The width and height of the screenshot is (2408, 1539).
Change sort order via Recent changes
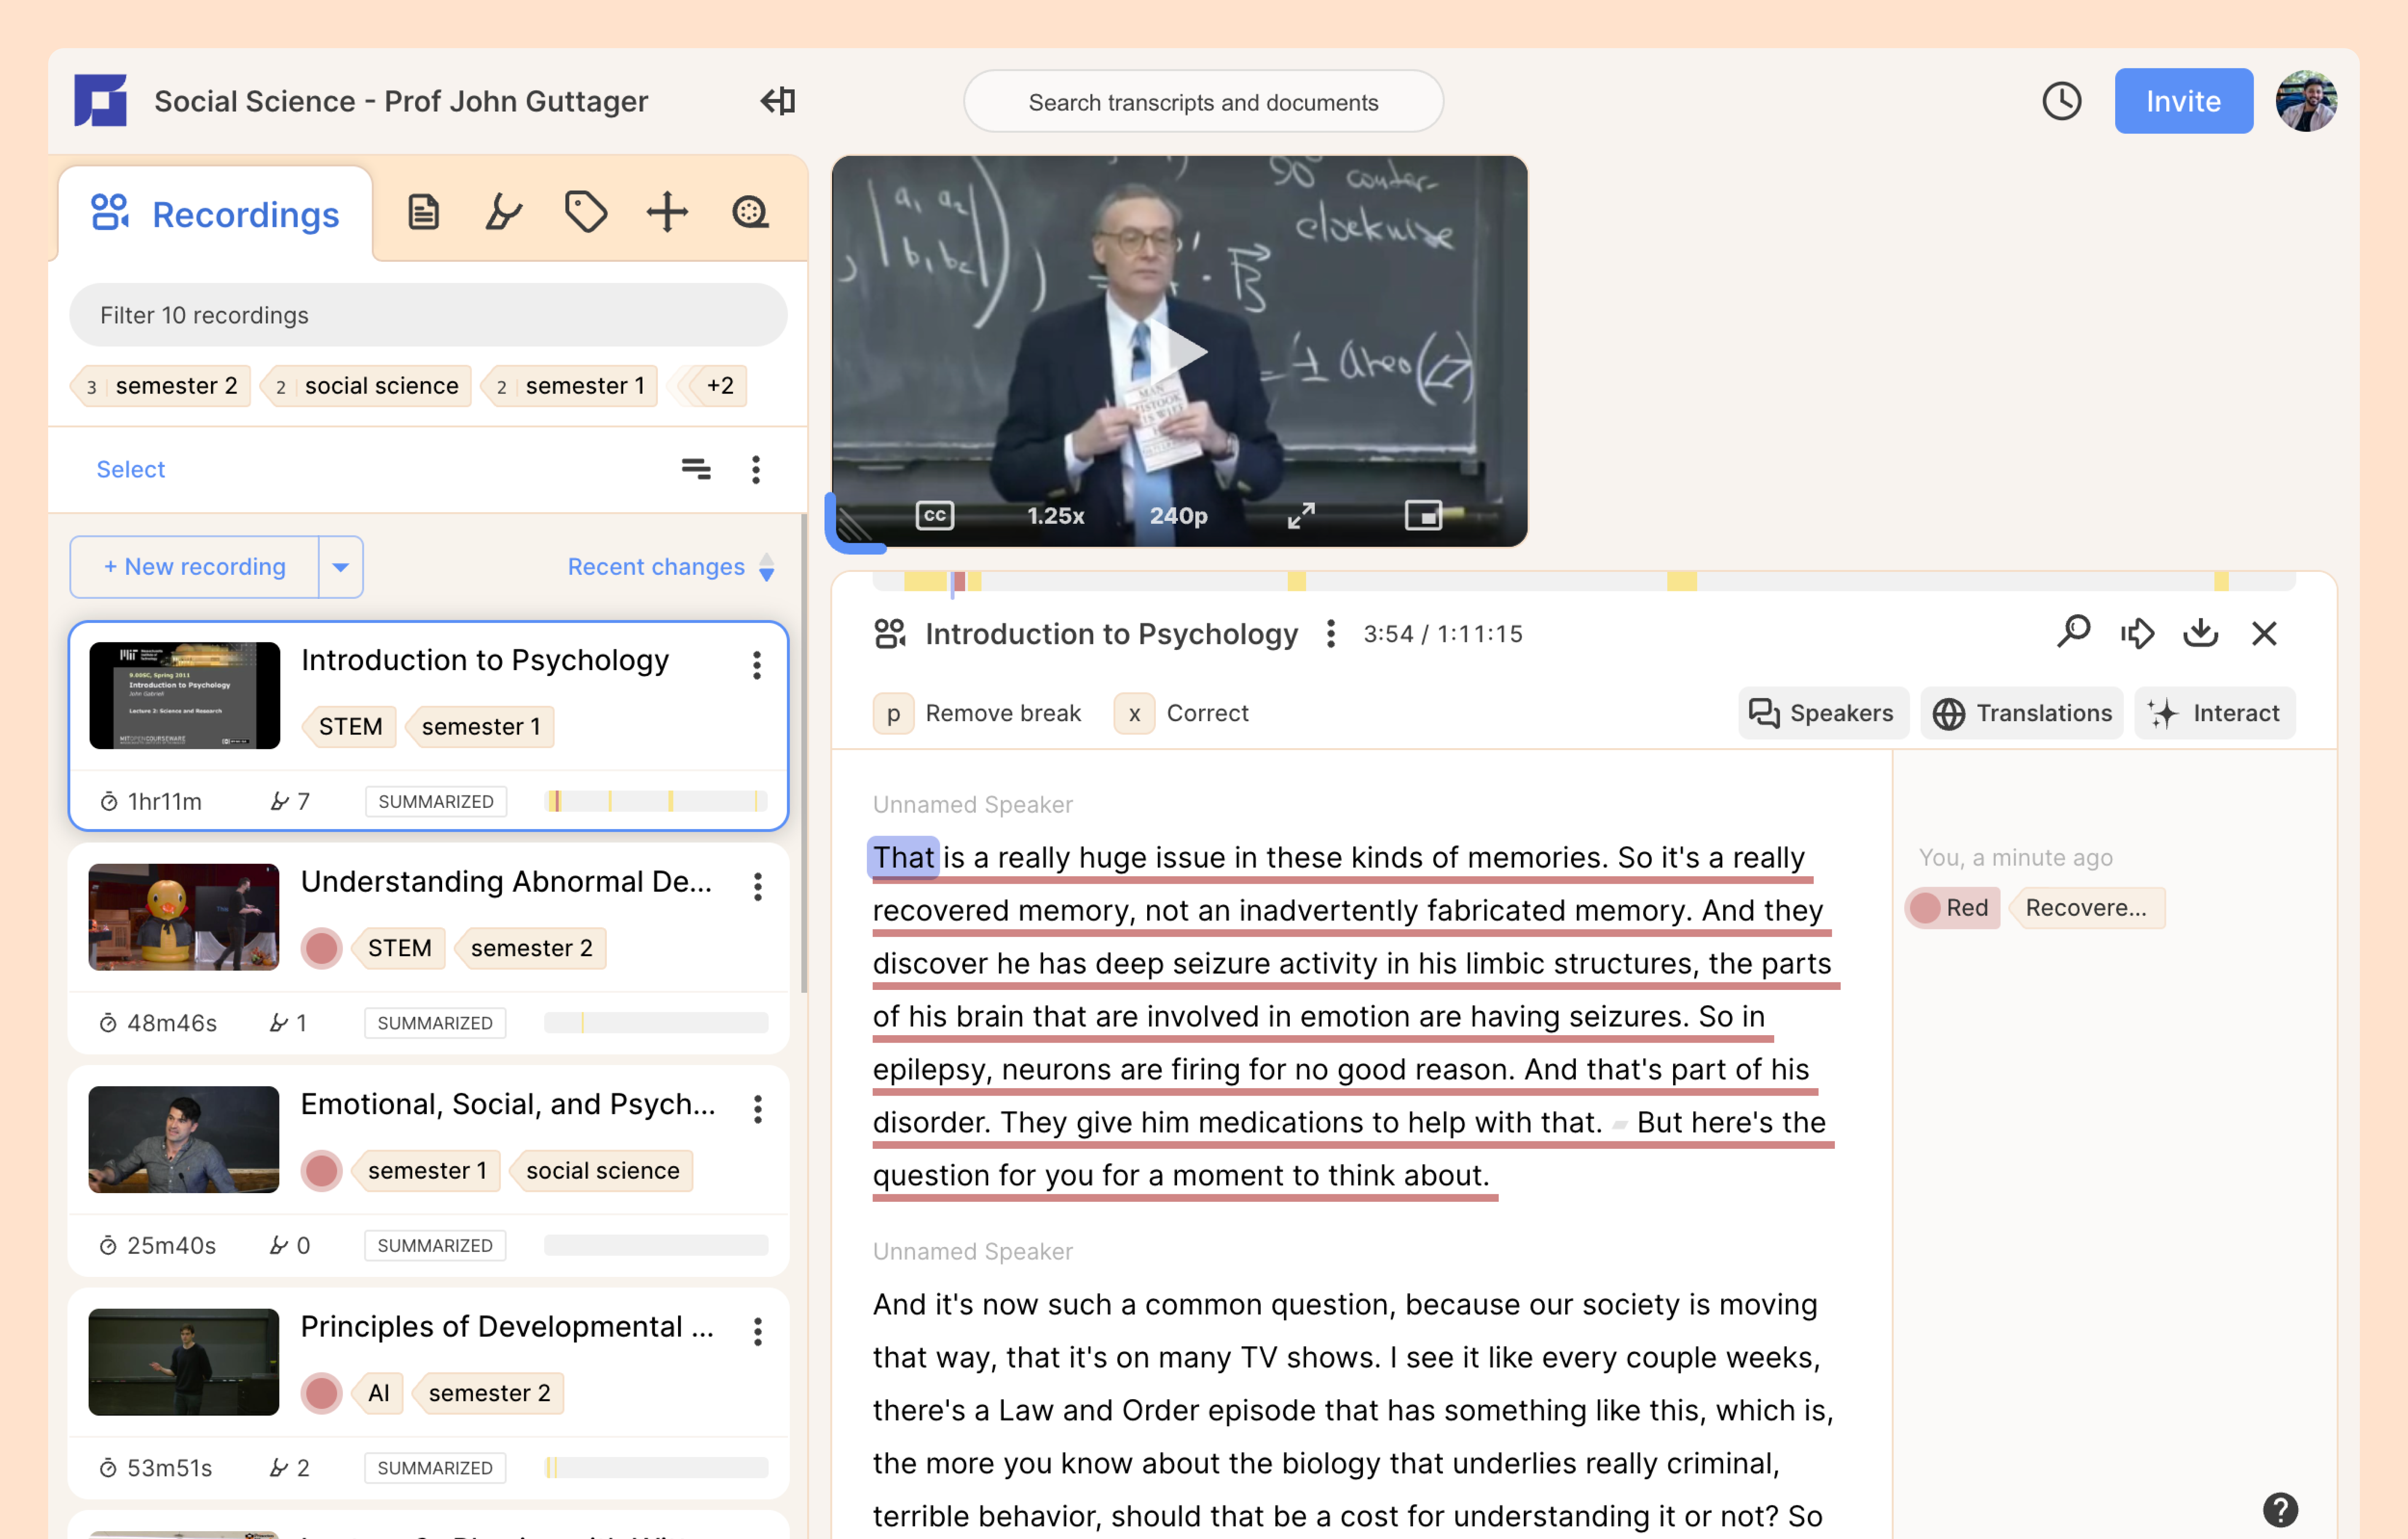671,567
